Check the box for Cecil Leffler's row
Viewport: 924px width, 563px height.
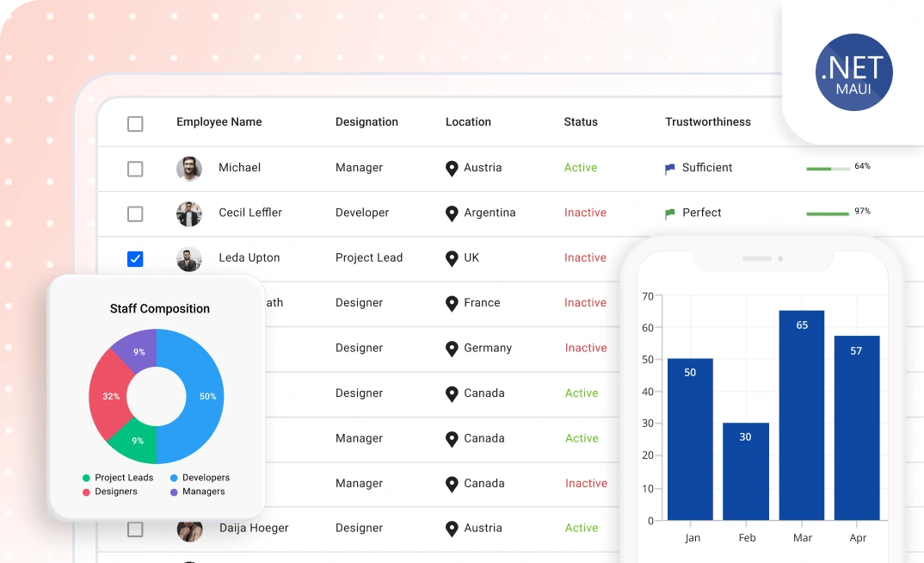pos(135,213)
